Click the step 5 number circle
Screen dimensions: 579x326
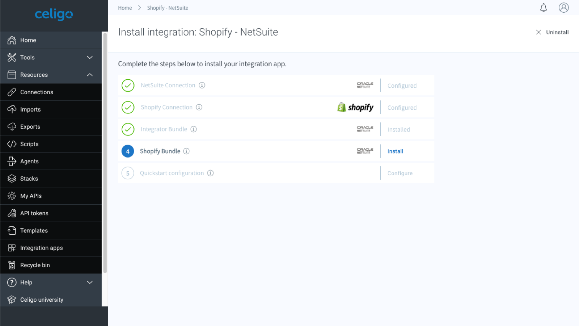[x=128, y=173]
